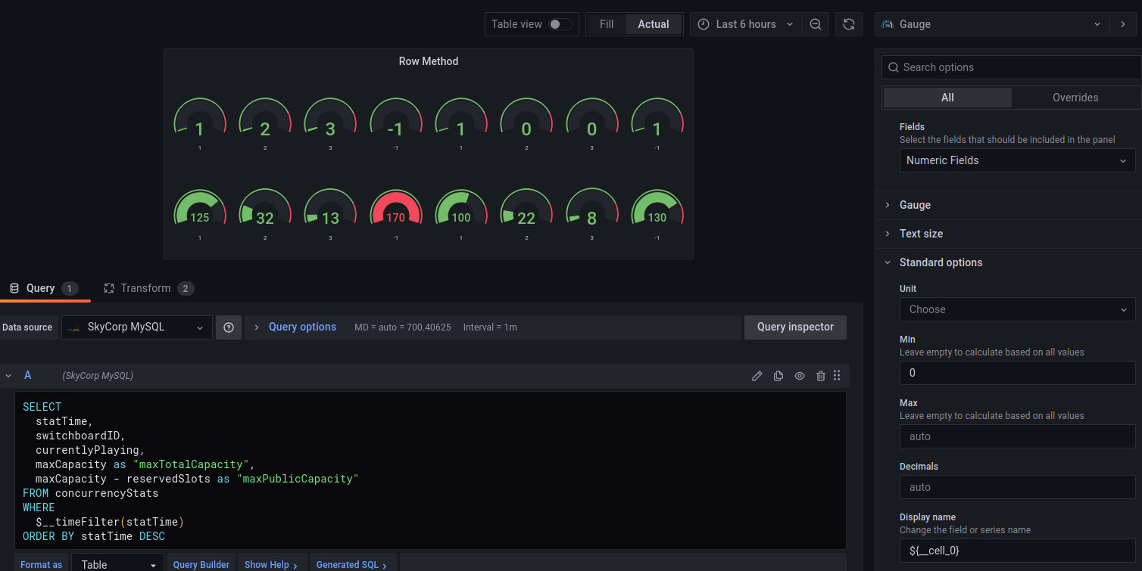Select the Overrides options tab
1142x571 pixels.
tap(1075, 98)
